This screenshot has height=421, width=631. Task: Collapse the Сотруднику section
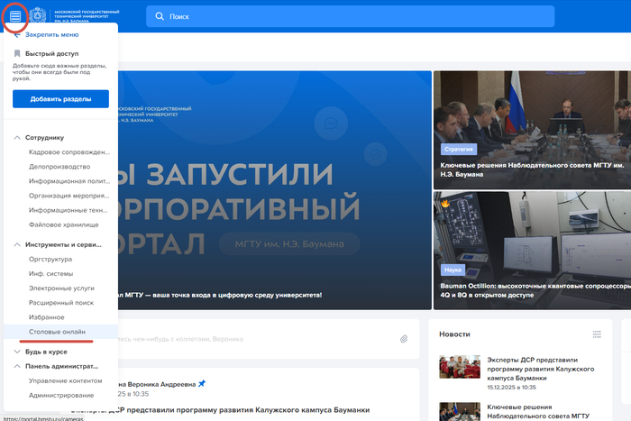17,138
